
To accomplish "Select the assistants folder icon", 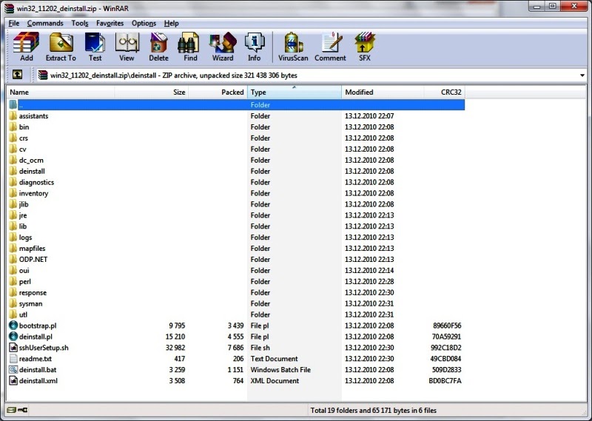I will 13,115.
